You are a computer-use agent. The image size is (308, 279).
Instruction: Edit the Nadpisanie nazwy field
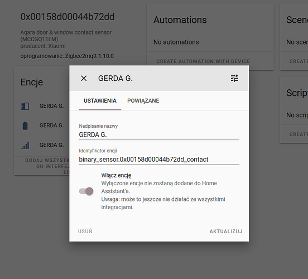[x=159, y=135]
